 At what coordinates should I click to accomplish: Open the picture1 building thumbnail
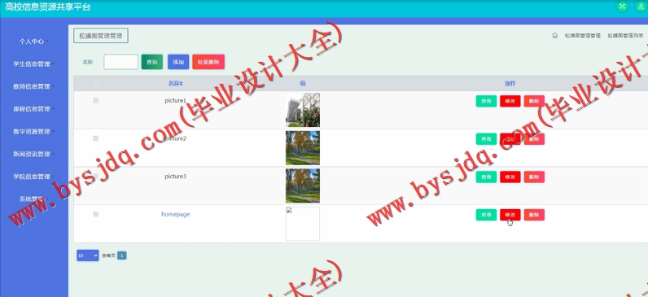click(x=303, y=110)
